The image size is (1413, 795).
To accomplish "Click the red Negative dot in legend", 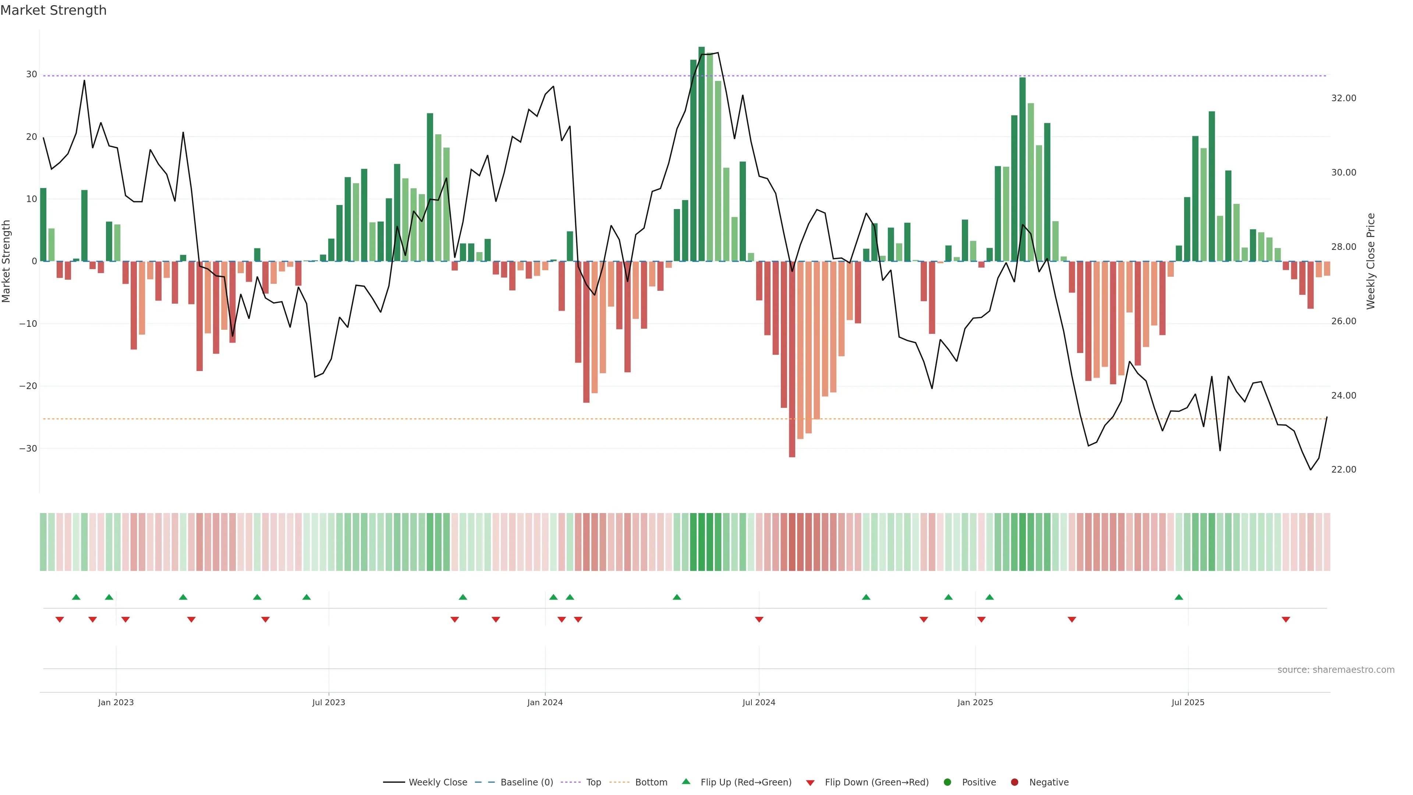I will pos(1014,782).
